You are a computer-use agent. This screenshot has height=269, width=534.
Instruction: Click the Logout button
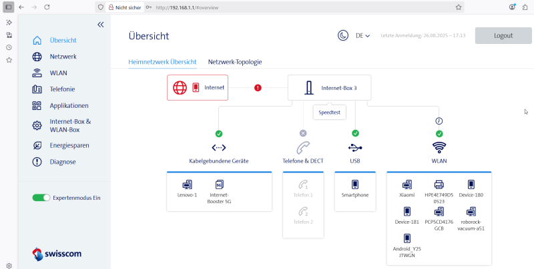click(503, 35)
